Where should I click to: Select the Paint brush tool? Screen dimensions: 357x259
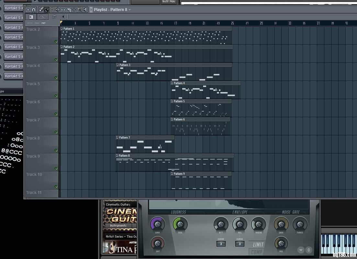[47, 10]
